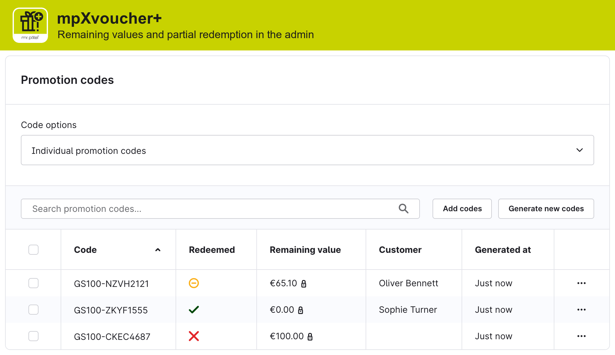This screenshot has height=355, width=615.
Task: Click the €100.00 remaining value
Action: pyautogui.click(x=287, y=336)
